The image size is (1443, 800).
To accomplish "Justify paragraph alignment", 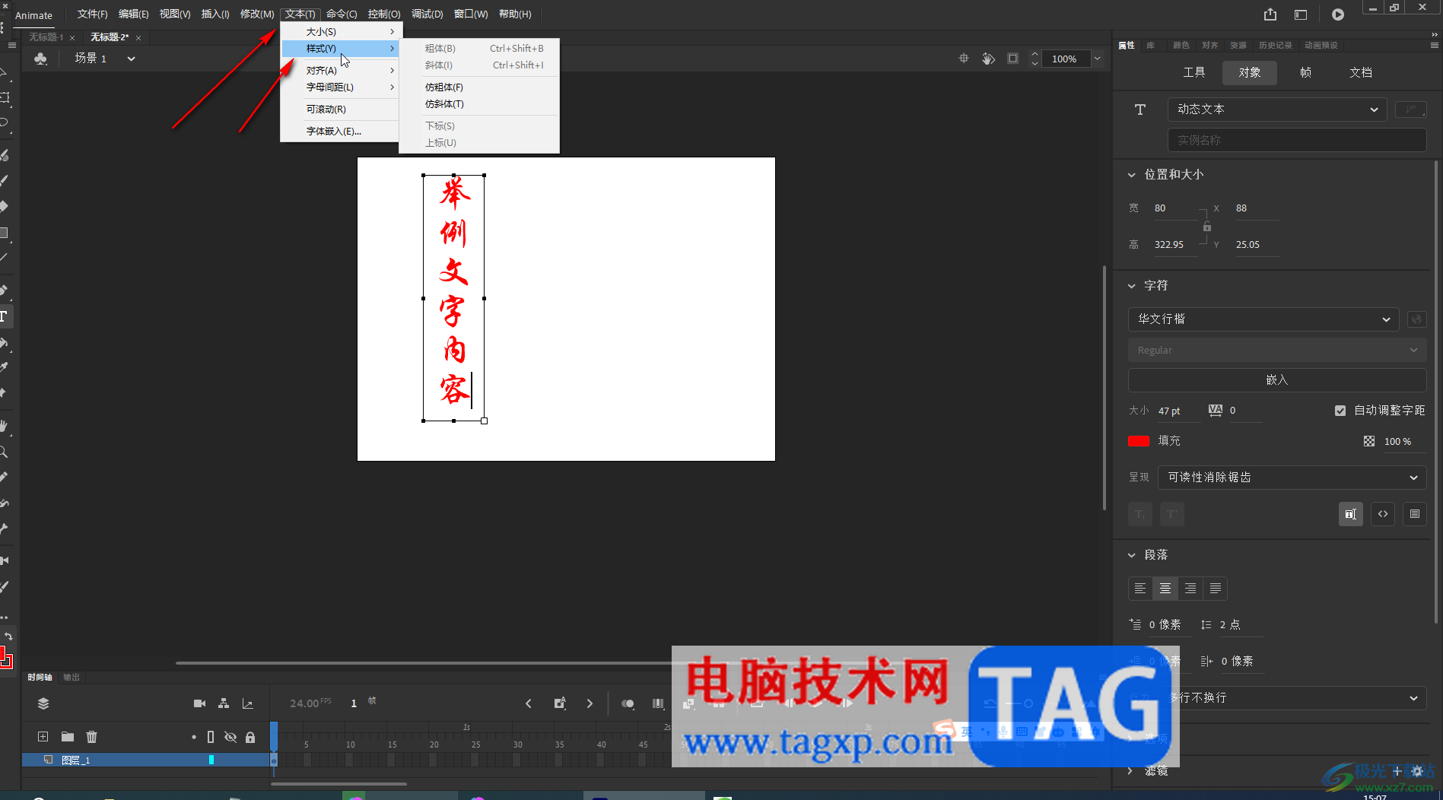I will pos(1216,588).
